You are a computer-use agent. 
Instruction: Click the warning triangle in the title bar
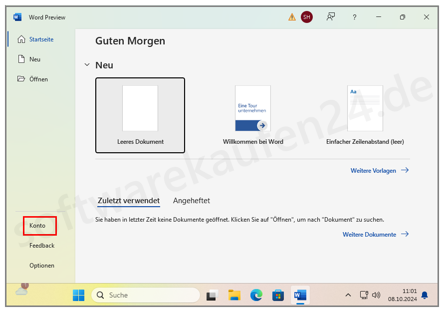292,16
